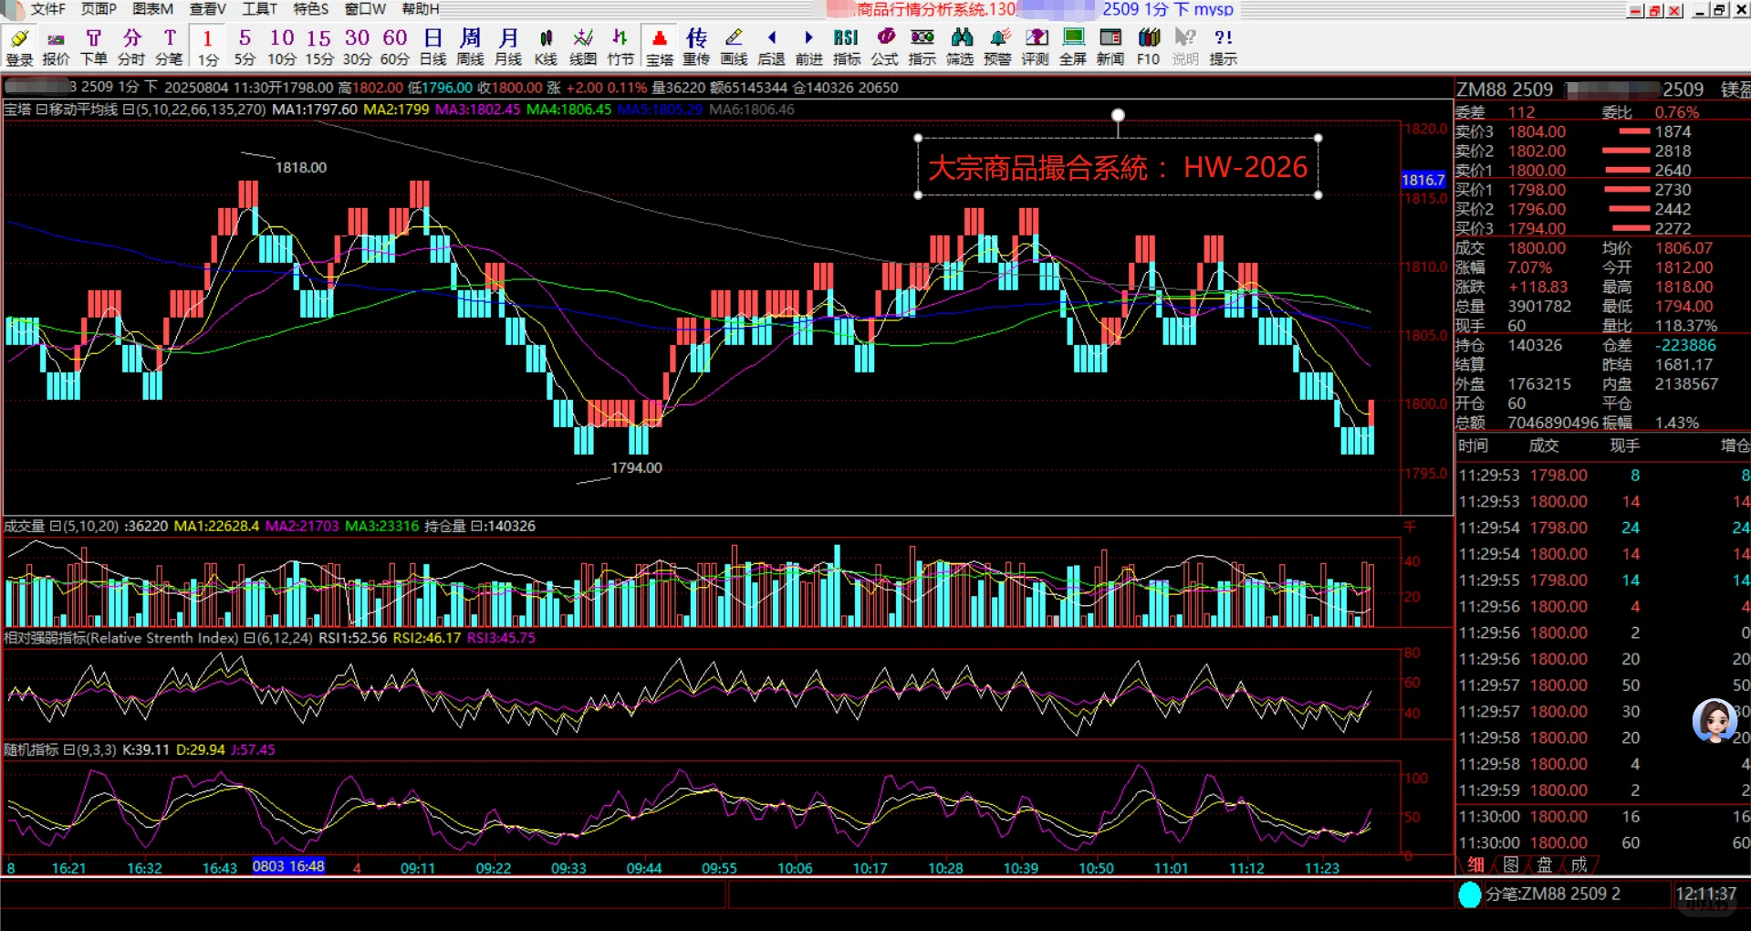This screenshot has height=931, width=1751.
Task: Show the 分笔 tick details
Action: click(169, 47)
